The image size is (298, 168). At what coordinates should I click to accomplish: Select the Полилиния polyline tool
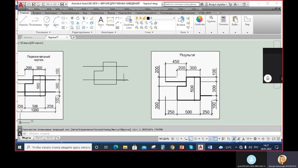35,21
